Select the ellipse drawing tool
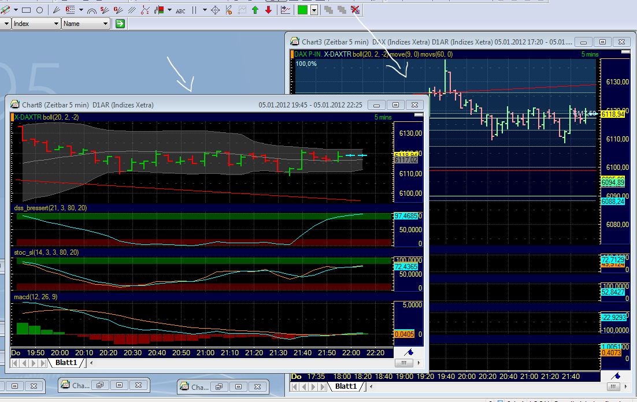This screenshot has height=402, width=637. tap(39, 10)
